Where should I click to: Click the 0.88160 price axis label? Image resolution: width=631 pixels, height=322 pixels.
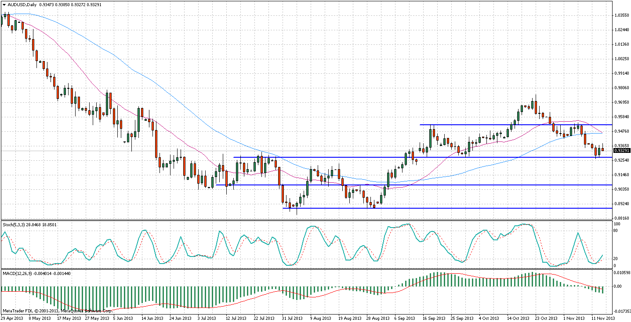(621, 218)
